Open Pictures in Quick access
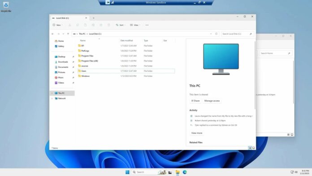The height and width of the screenshot is (176, 312). 62,72
